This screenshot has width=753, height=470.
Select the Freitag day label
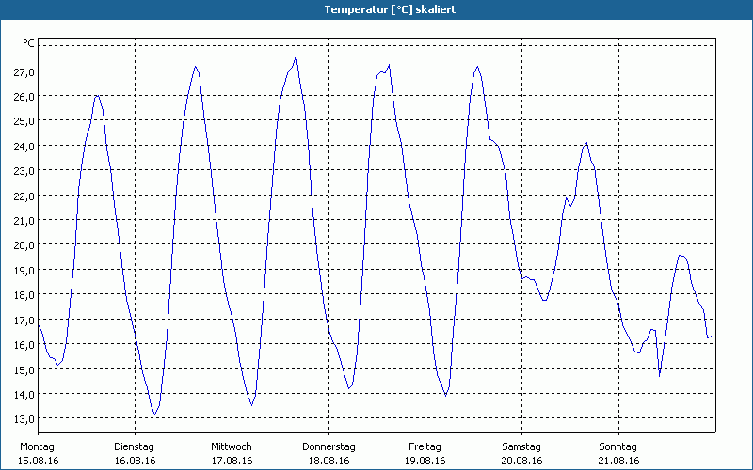(425, 446)
